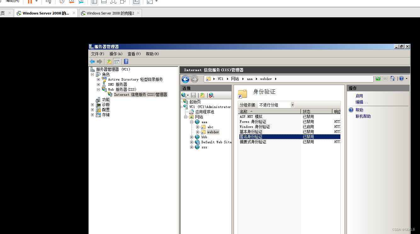Open the dropdown arrow next to IIS help icon
420x234 pixels.
point(406,79)
